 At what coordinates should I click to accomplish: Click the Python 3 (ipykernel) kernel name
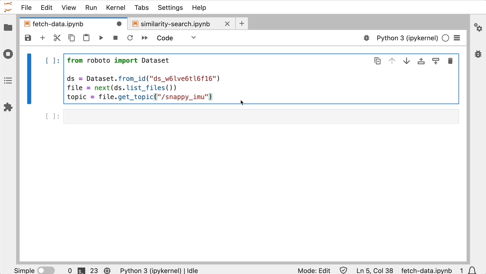tap(407, 38)
